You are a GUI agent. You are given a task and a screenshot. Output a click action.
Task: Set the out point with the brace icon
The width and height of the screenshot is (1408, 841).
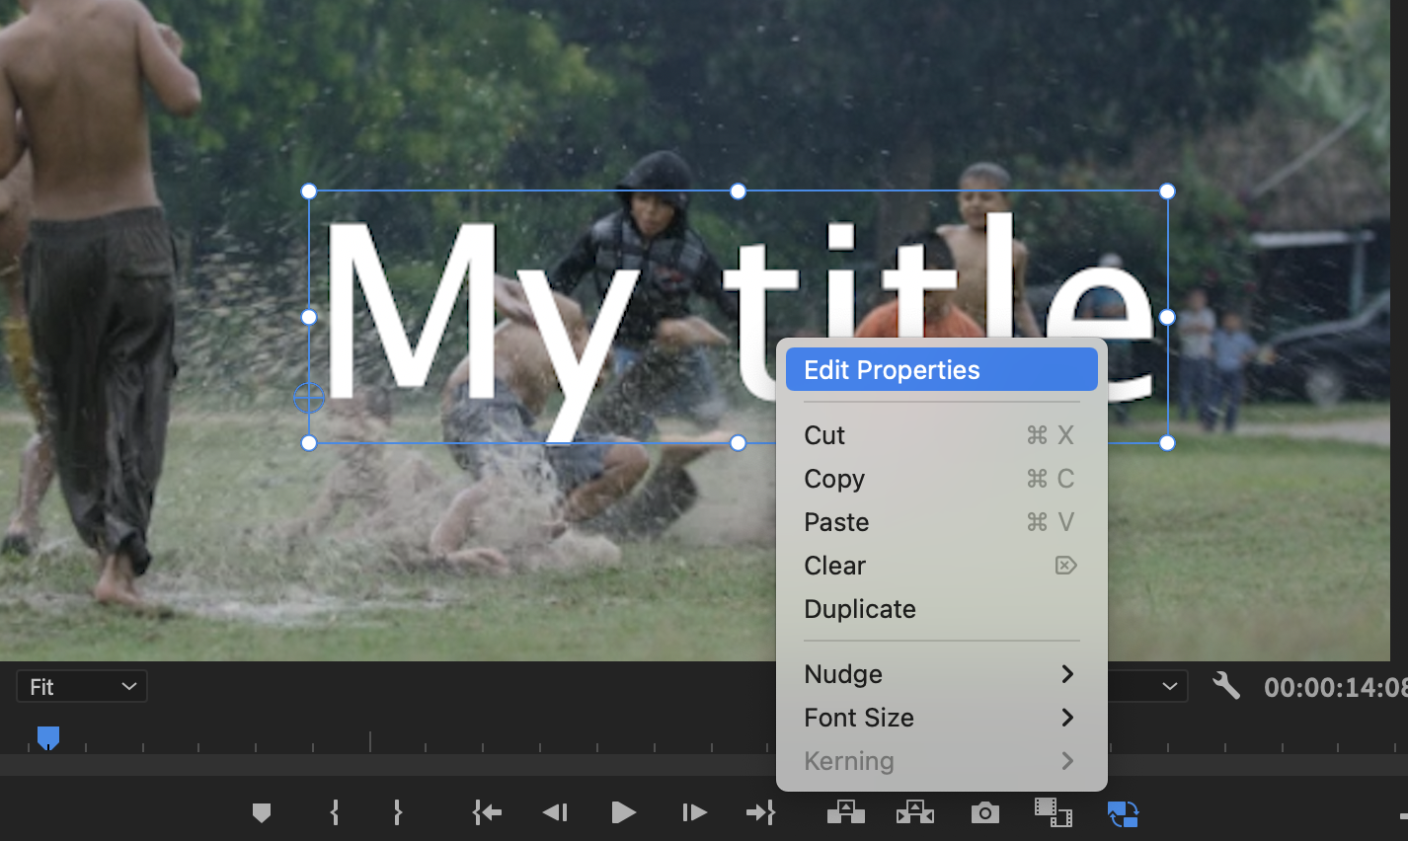point(397,812)
